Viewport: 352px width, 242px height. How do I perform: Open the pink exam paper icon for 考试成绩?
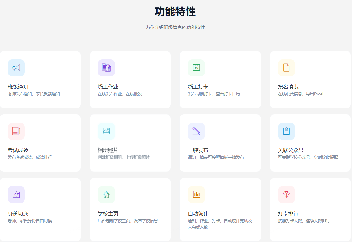16,131
